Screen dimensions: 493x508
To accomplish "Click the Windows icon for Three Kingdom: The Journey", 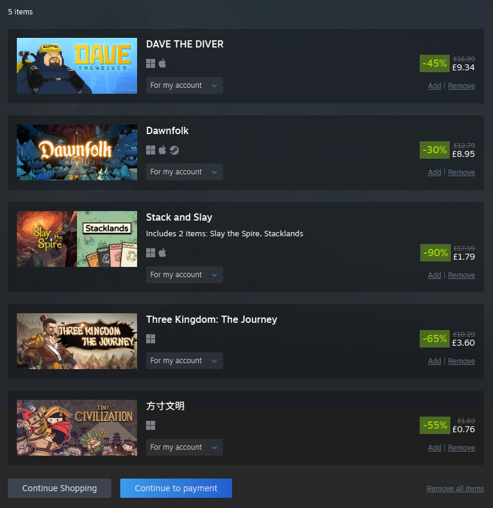I will pos(151,339).
